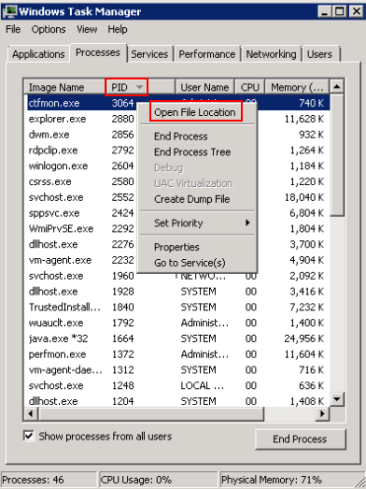Click the horizontal scrollbar left arrow
This screenshot has width=366, height=489.
tap(30, 413)
